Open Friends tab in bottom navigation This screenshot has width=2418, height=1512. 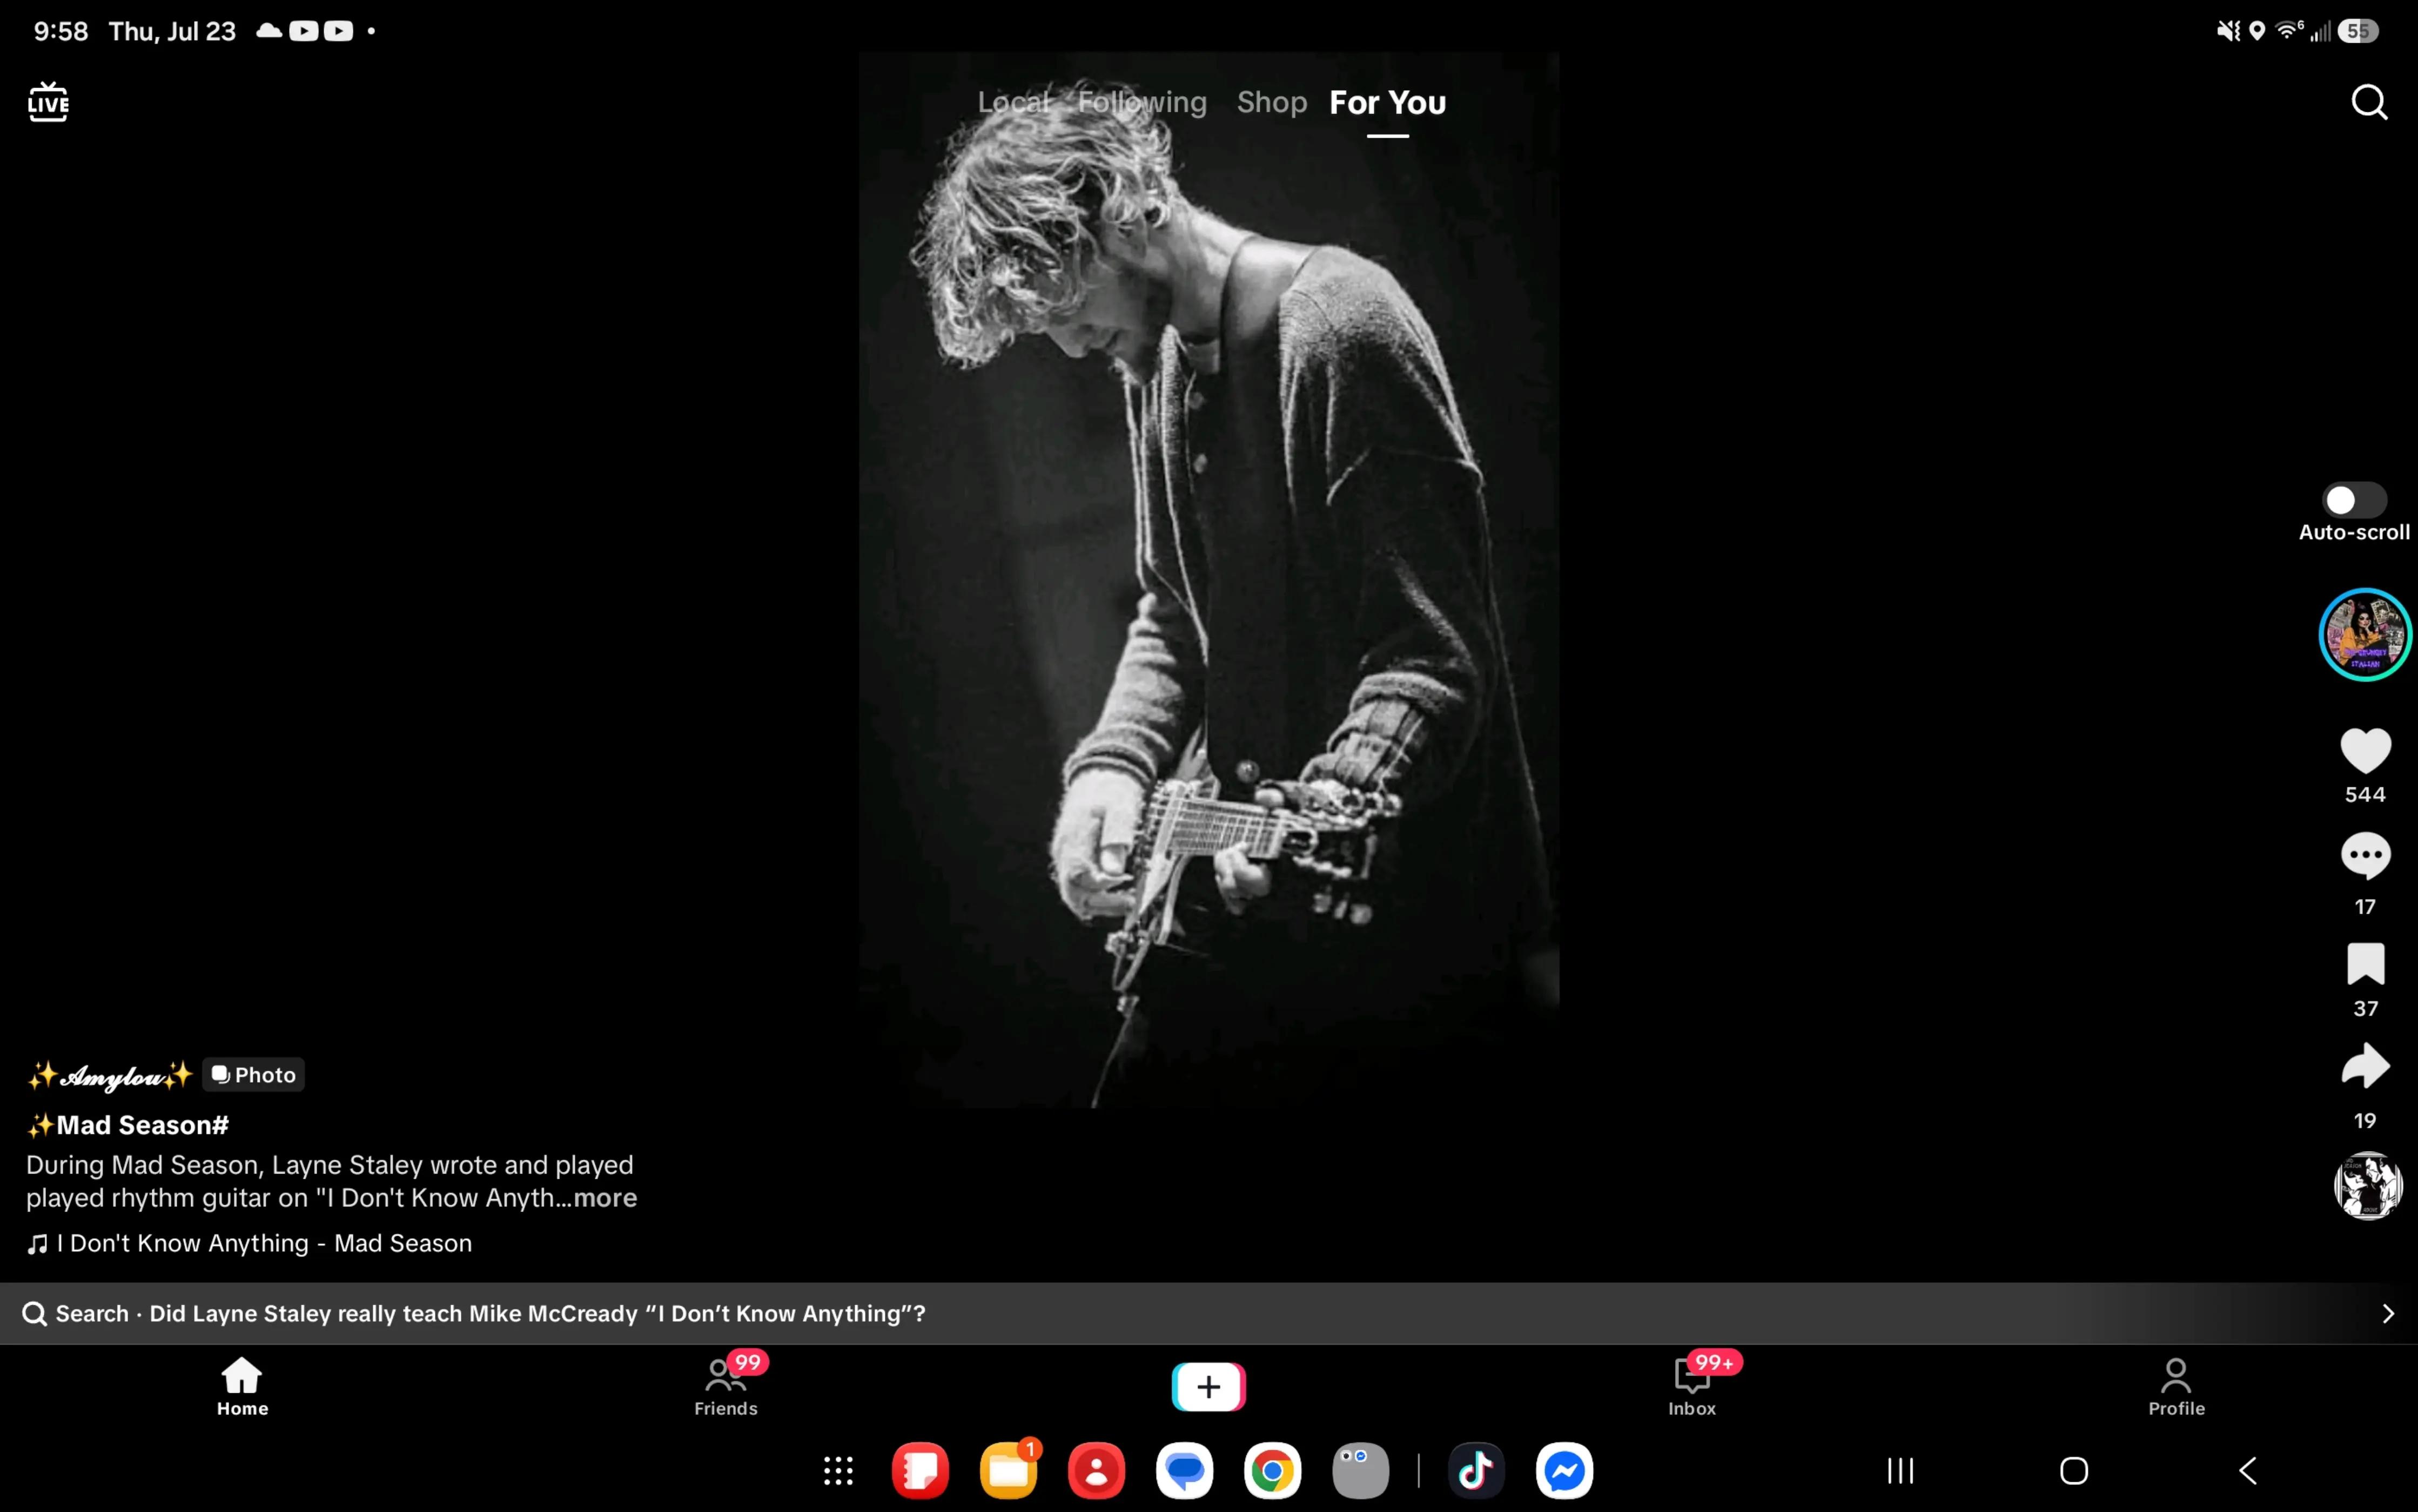point(726,1387)
